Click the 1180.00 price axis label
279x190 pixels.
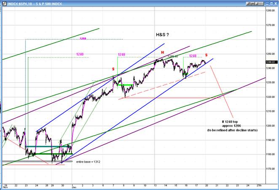point(271,155)
